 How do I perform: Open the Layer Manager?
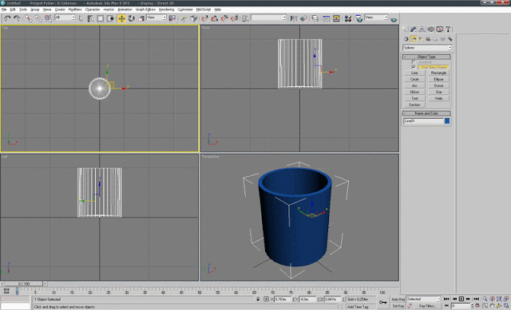[315, 18]
